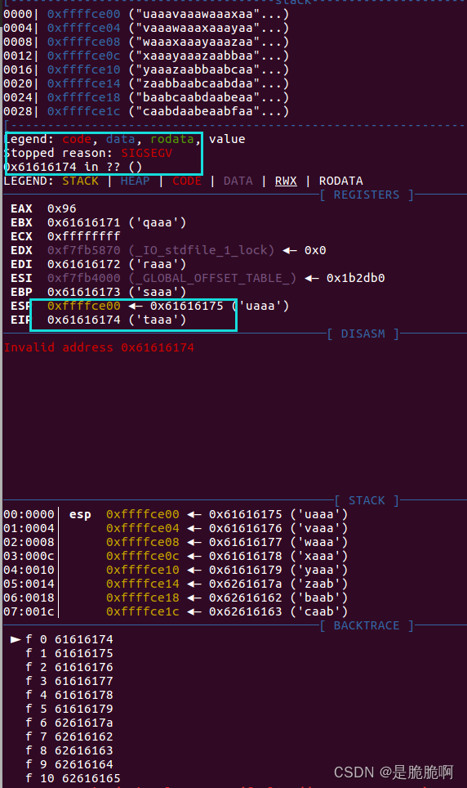Click the red 'Invalid address 0x61616174' message
The width and height of the screenshot is (467, 788).
pyautogui.click(x=99, y=347)
